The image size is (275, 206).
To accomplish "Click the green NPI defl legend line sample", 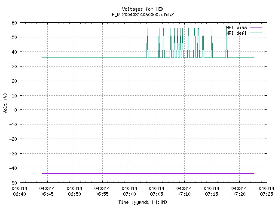I will (x=256, y=33).
